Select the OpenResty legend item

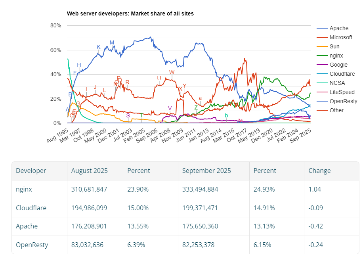[337, 101]
